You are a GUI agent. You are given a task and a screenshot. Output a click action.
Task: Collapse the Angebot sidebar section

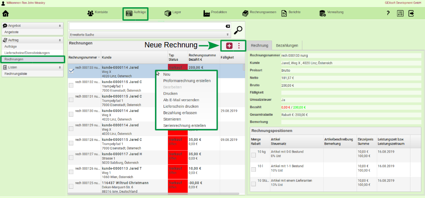60,26
